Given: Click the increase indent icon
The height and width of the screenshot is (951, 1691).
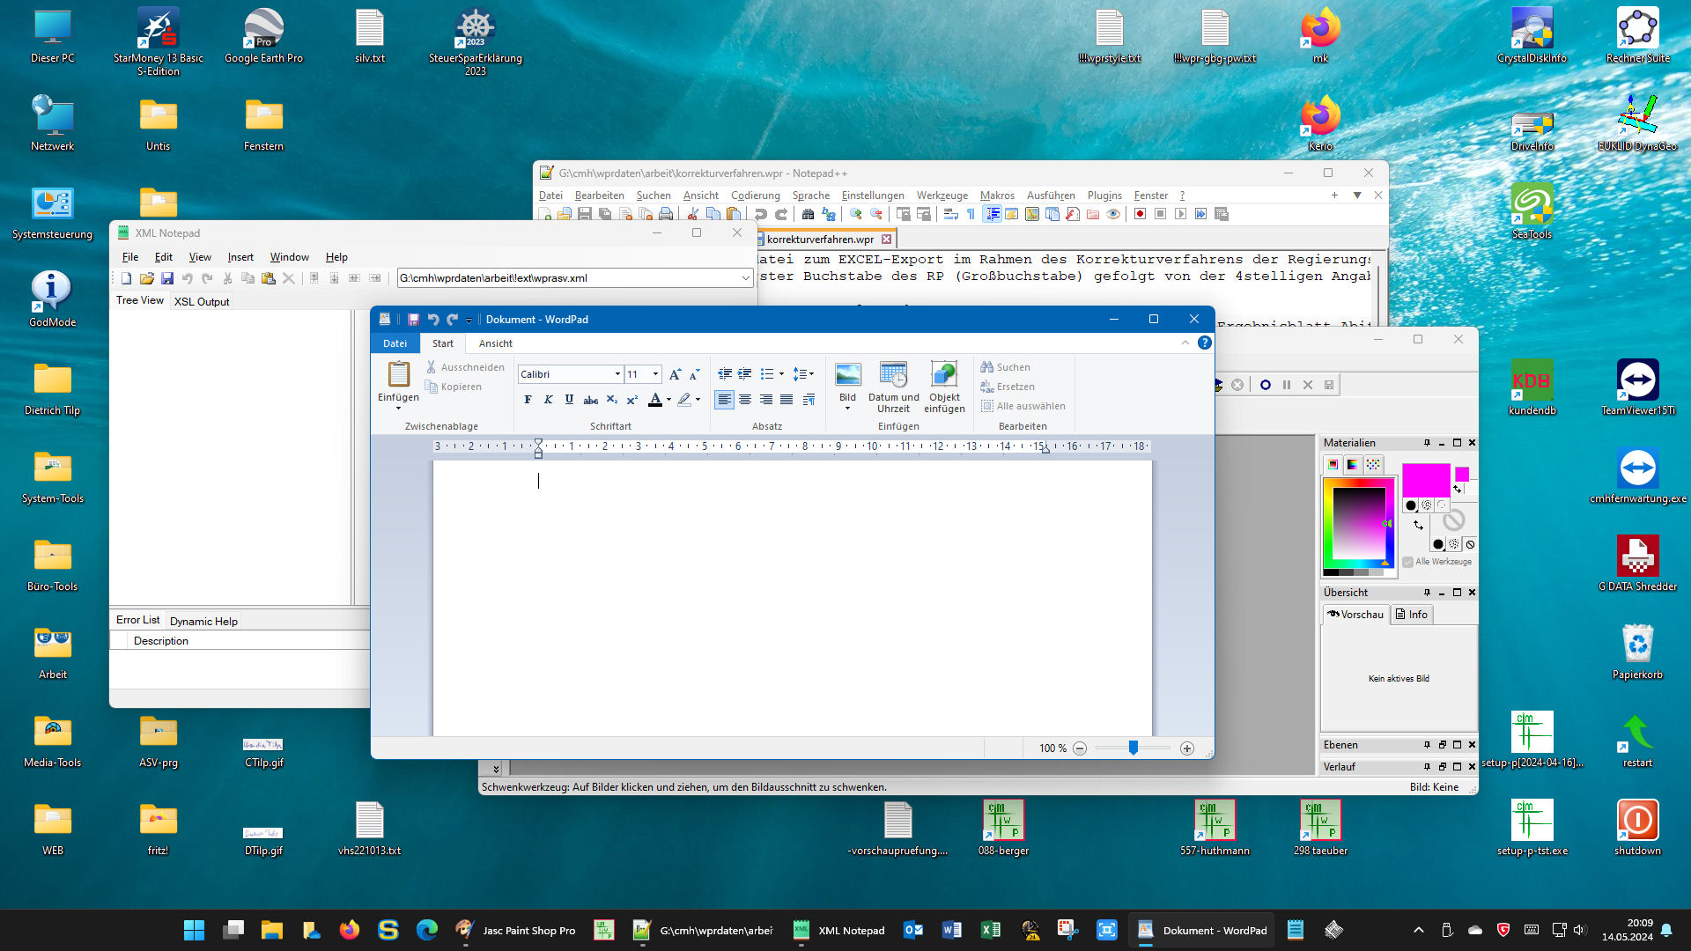Looking at the screenshot, I should 745,374.
